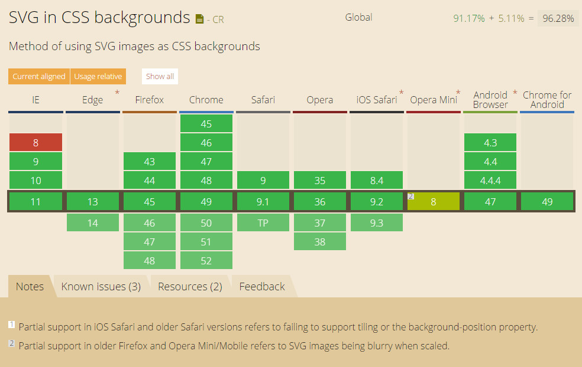
Task: Click the Safari 9.1 cell
Action: pos(263,201)
